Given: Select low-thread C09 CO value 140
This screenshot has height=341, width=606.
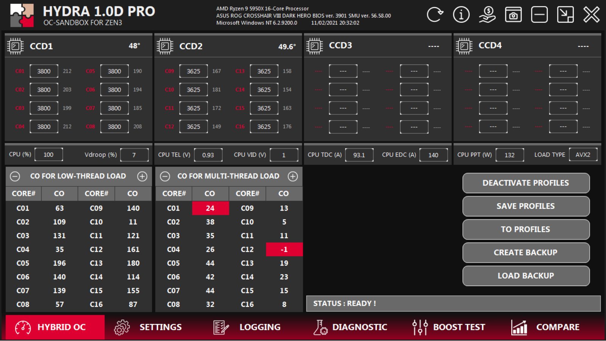Looking at the screenshot, I should coord(133,208).
